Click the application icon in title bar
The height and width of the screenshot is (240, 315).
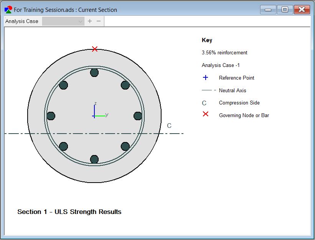tap(8, 10)
